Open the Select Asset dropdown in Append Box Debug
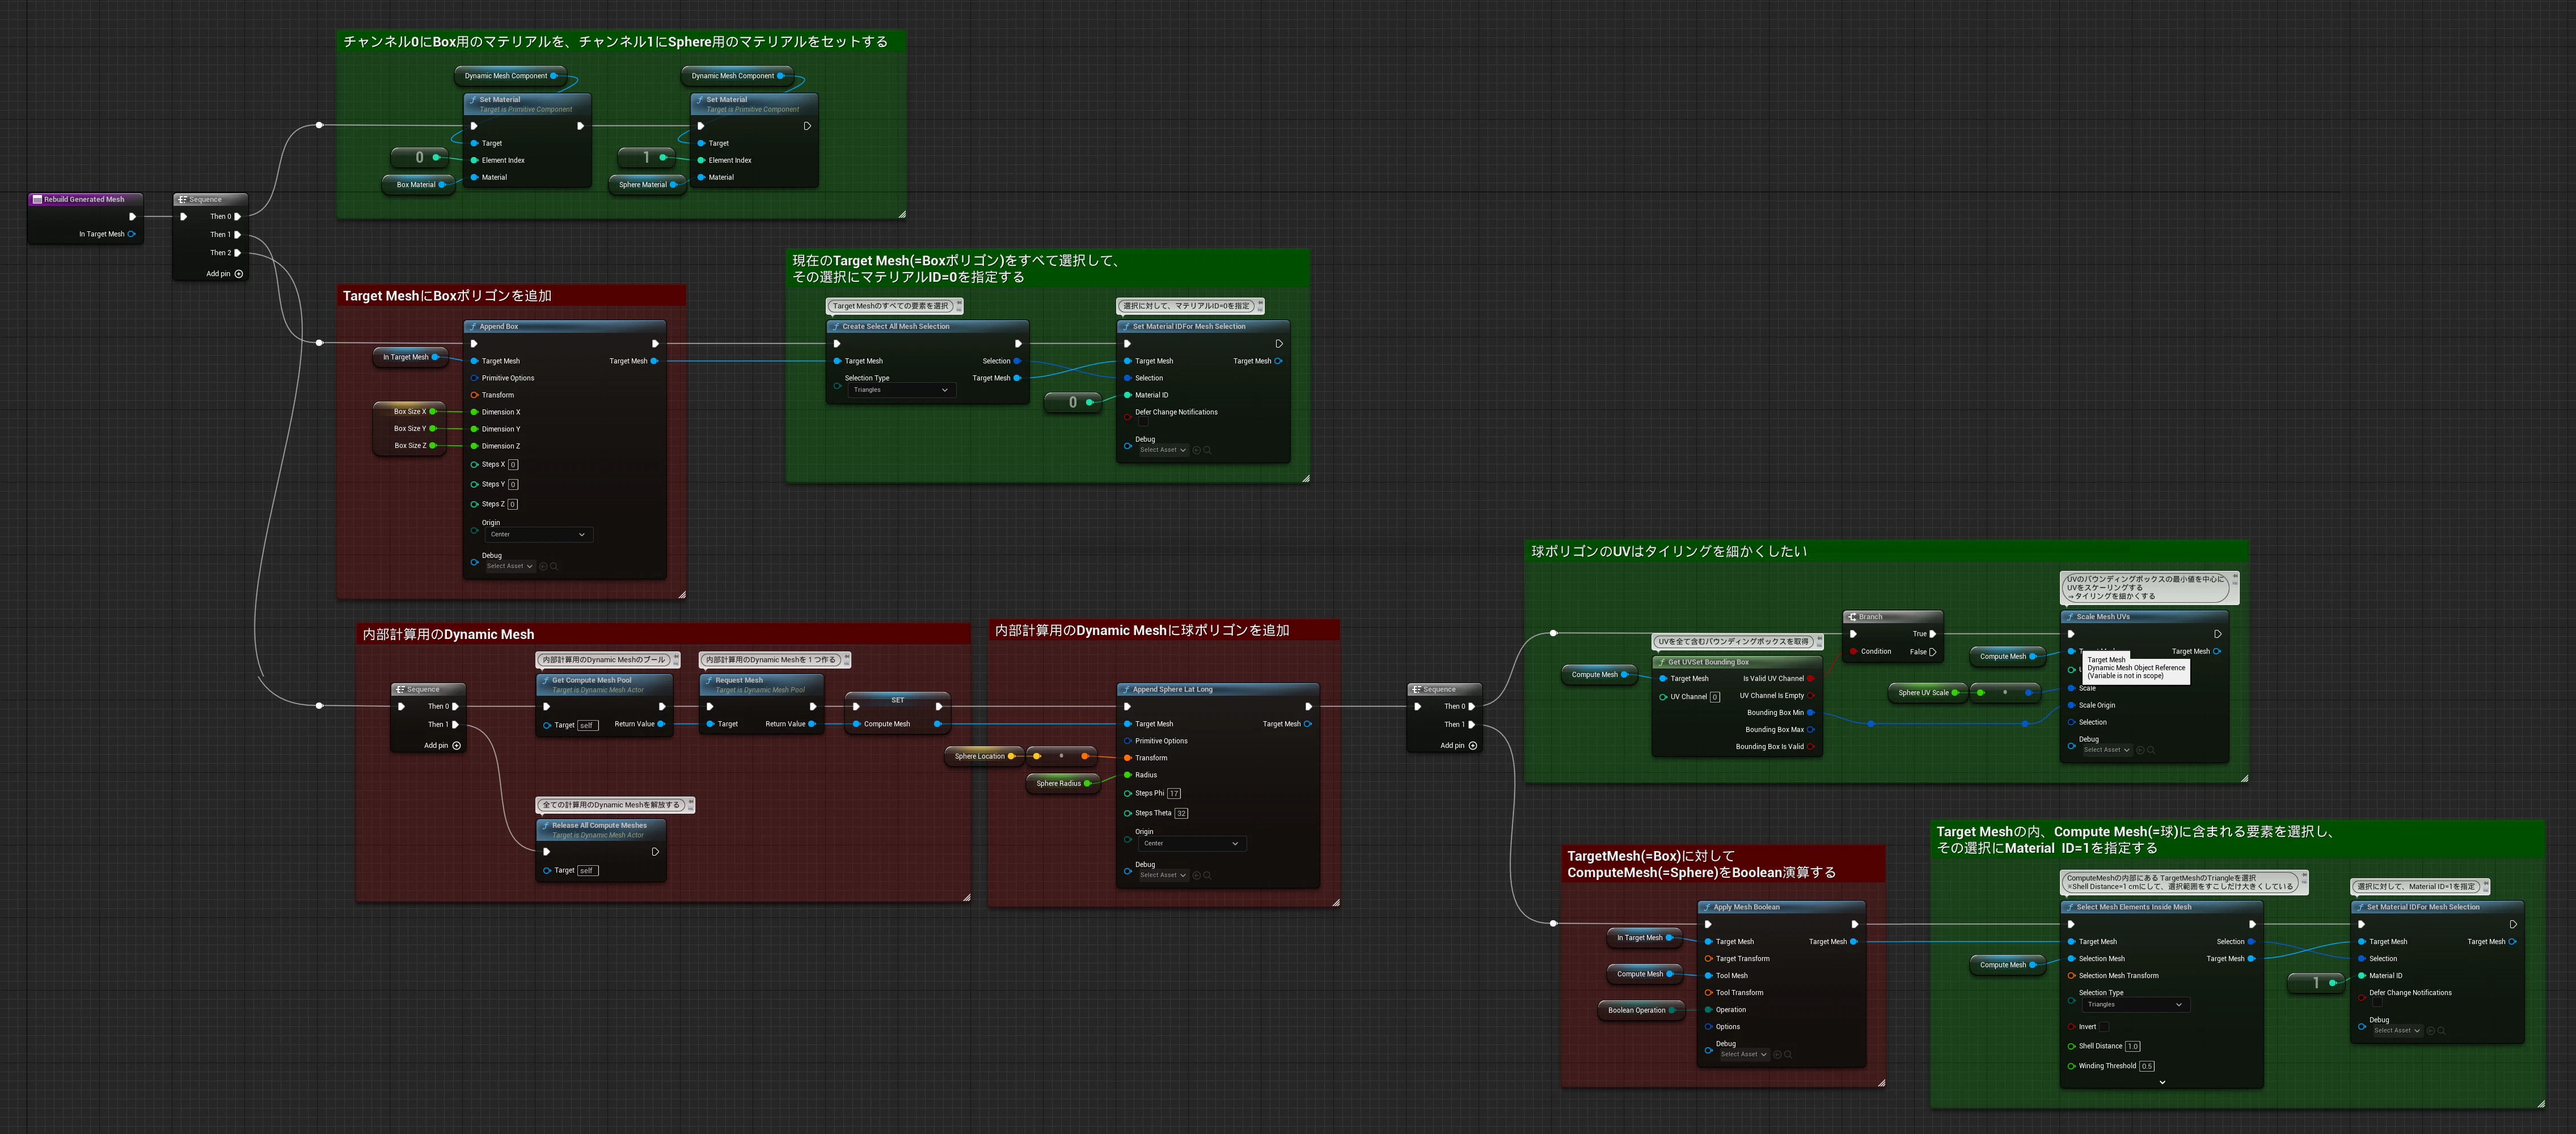2576x1134 pixels. pyautogui.click(x=510, y=566)
